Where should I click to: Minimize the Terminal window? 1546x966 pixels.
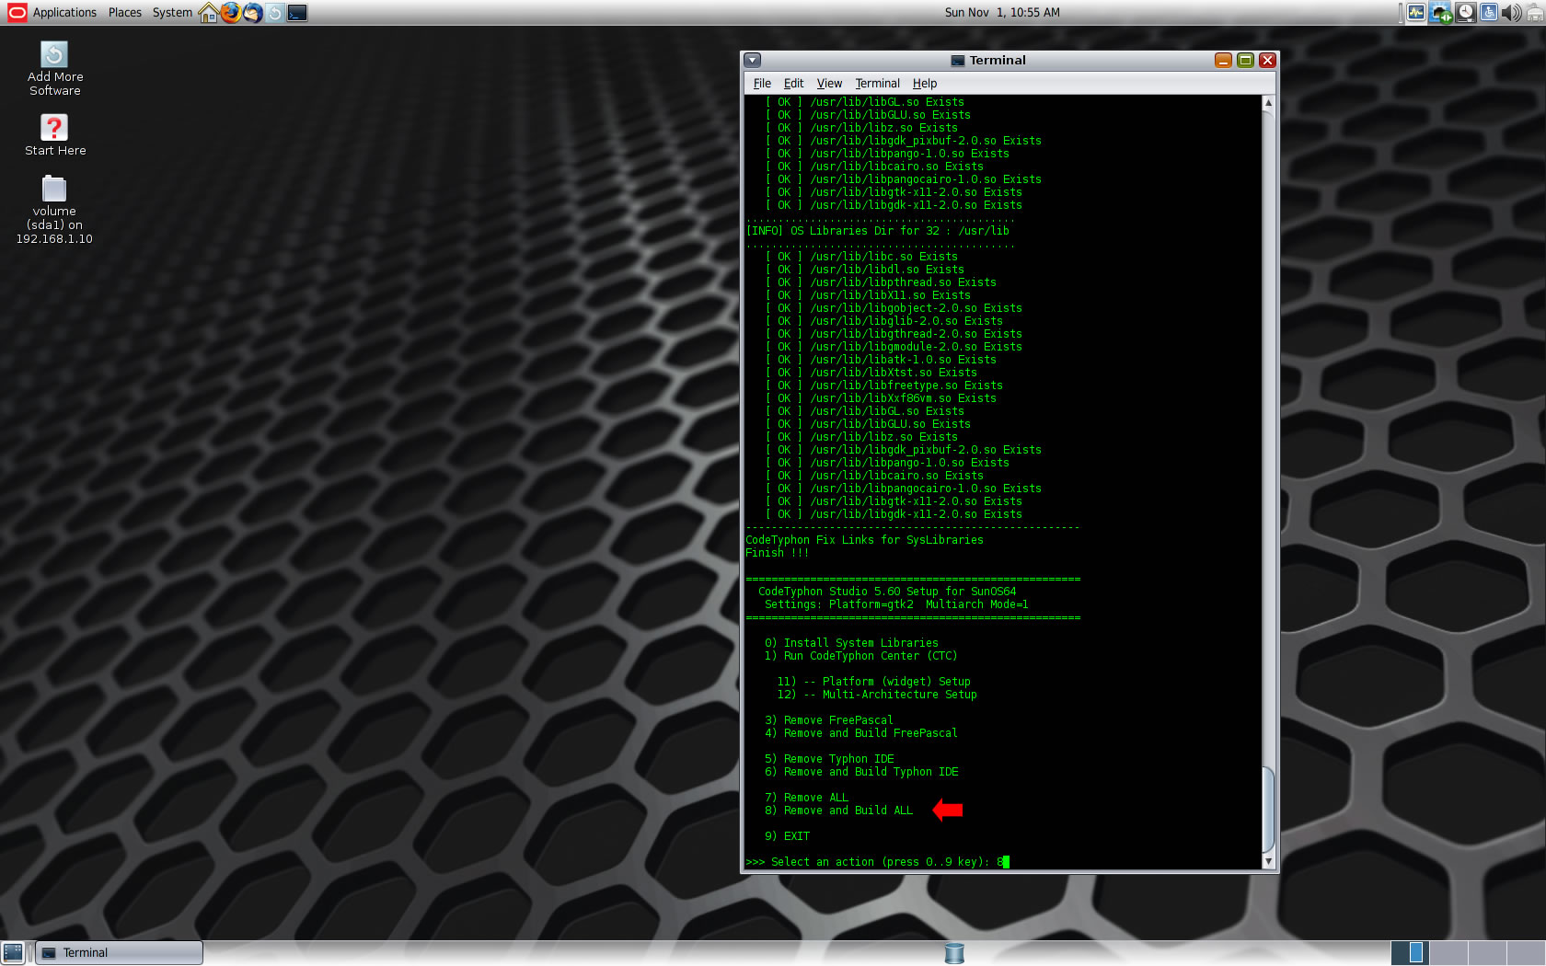pos(1223,60)
